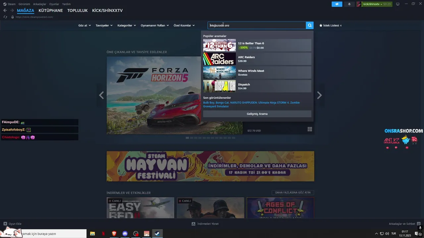Open İndirmeleri Yönet text link
This screenshot has width=424, height=238.
208,224
